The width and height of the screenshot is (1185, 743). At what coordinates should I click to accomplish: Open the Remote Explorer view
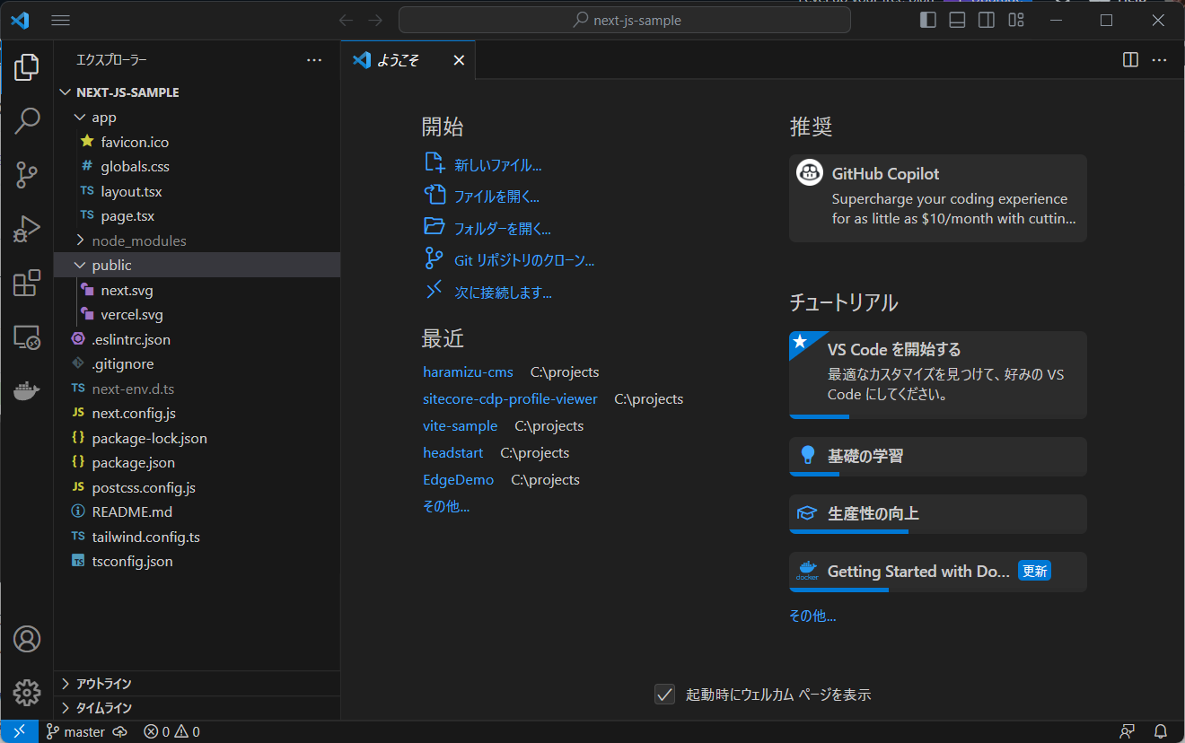tap(27, 337)
